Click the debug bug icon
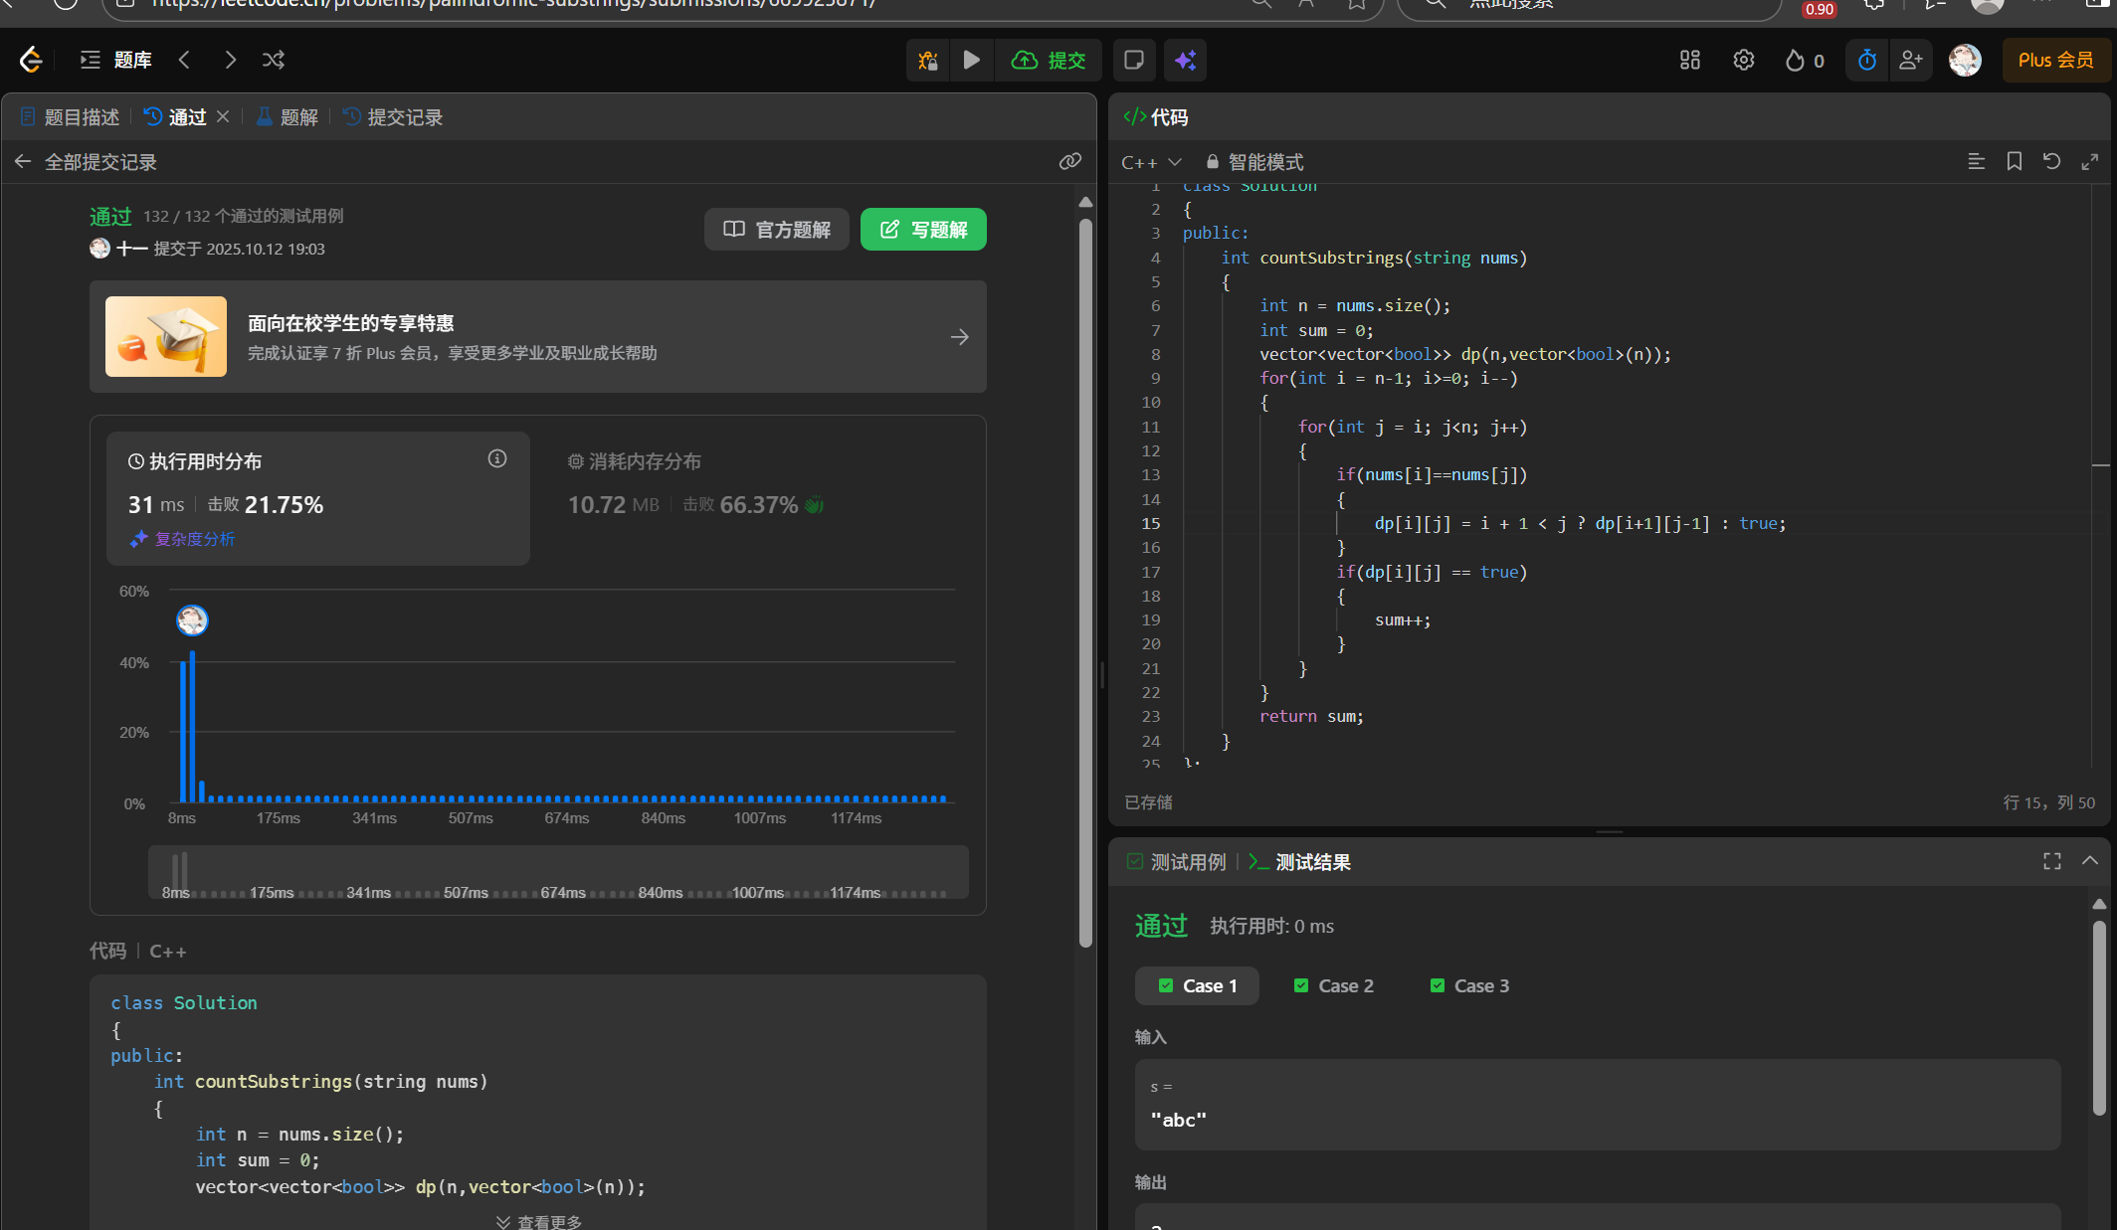Screen dimensions: 2117x1230 pos(928,60)
